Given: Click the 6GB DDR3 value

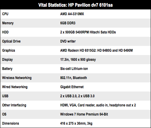Looking at the screenshot, I should [x=68, y=23].
